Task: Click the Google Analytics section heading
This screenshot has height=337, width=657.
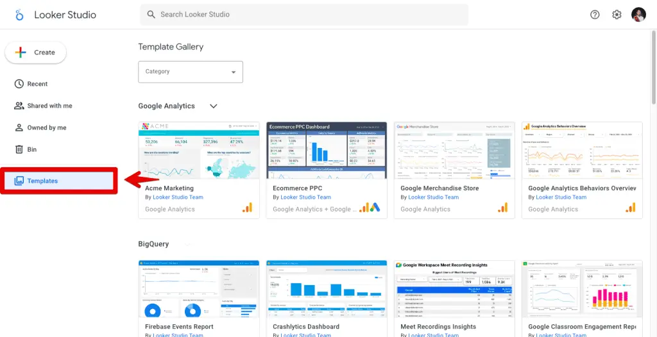Action: 166,106
